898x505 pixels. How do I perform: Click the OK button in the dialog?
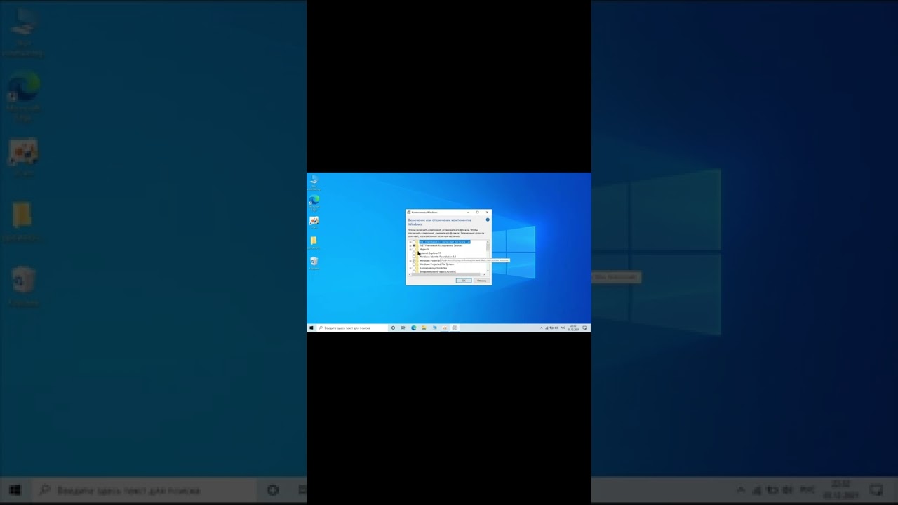tap(464, 281)
